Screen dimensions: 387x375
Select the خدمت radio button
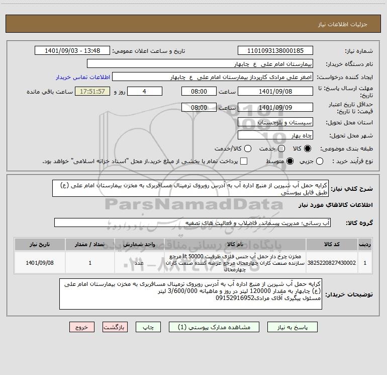click(281, 148)
